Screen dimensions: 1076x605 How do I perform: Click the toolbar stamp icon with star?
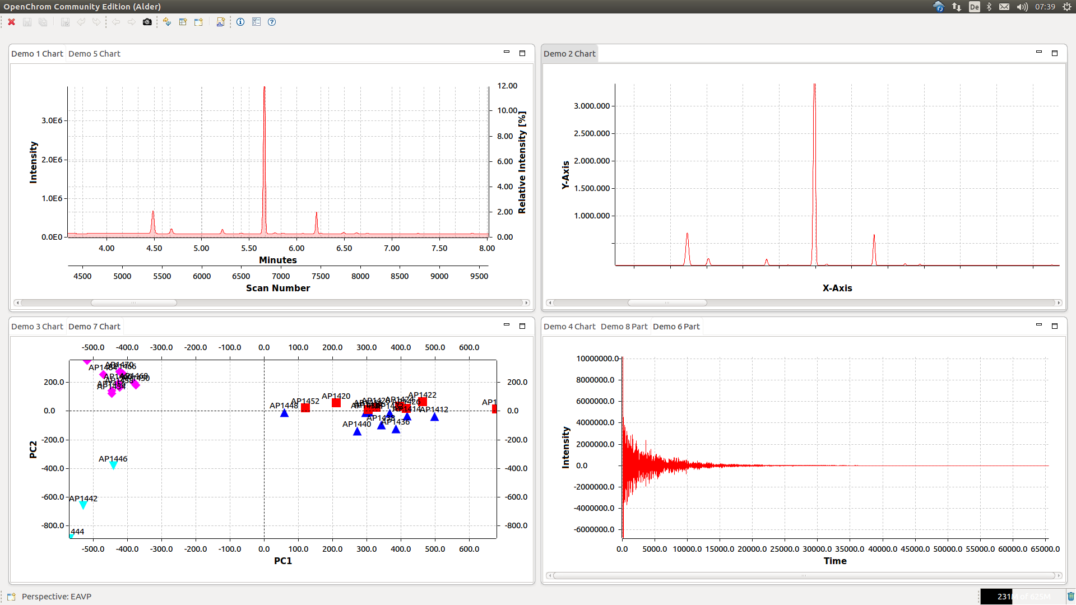click(x=220, y=22)
